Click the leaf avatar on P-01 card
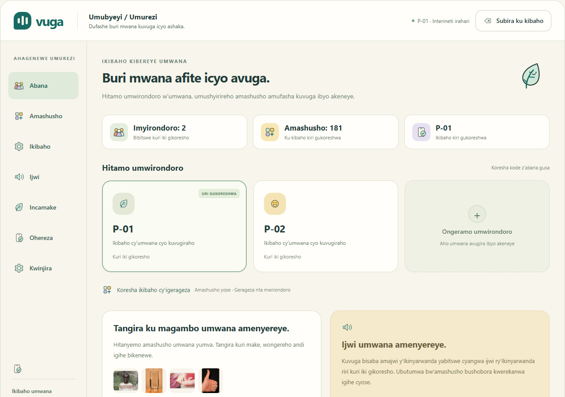Screen dimensions: 565x397 (x=124, y=204)
